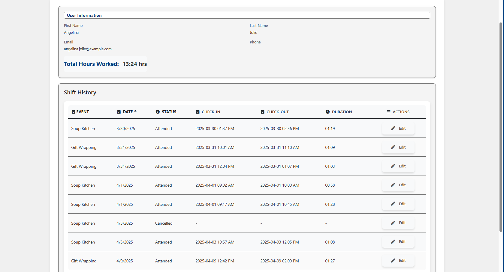The width and height of the screenshot is (504, 272).
Task: Click the calendar-check icon beside CHECK-IN
Action: tap(198, 112)
